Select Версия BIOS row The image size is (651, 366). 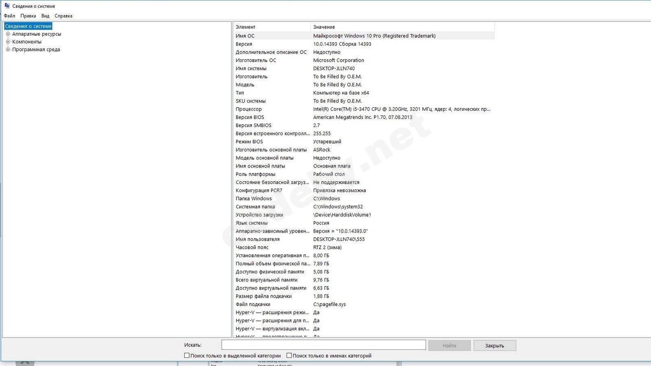(x=365, y=117)
